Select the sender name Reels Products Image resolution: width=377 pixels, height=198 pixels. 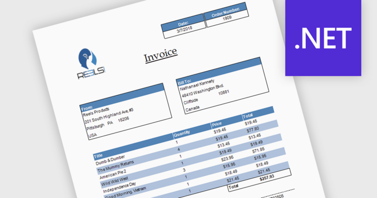click(x=96, y=112)
